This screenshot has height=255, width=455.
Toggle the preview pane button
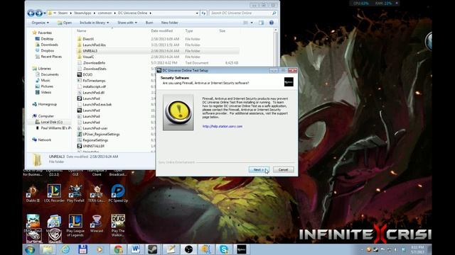point(262,23)
